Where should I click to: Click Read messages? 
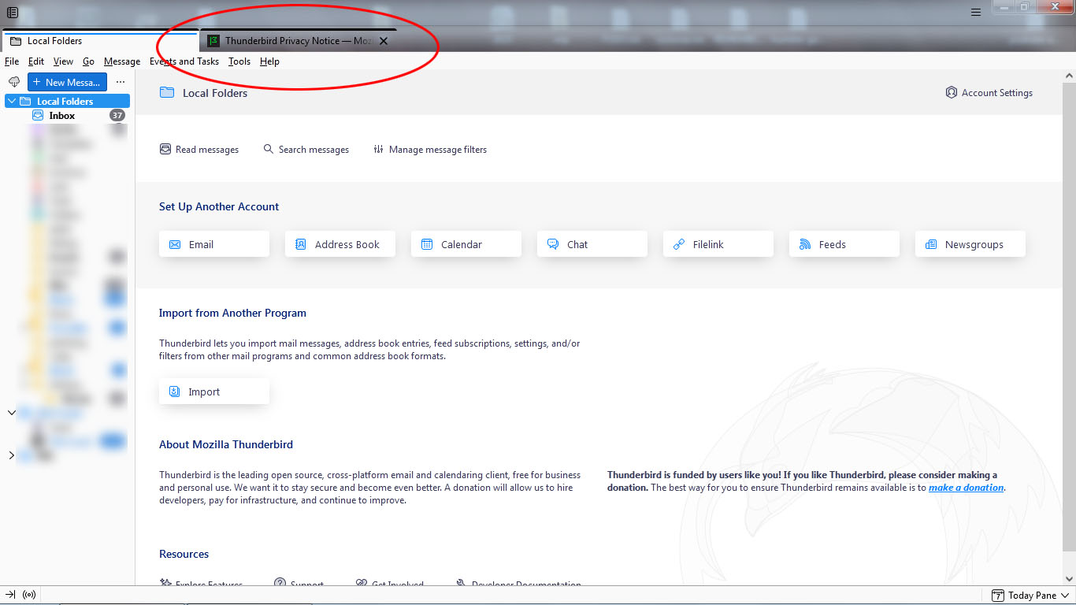click(x=199, y=150)
